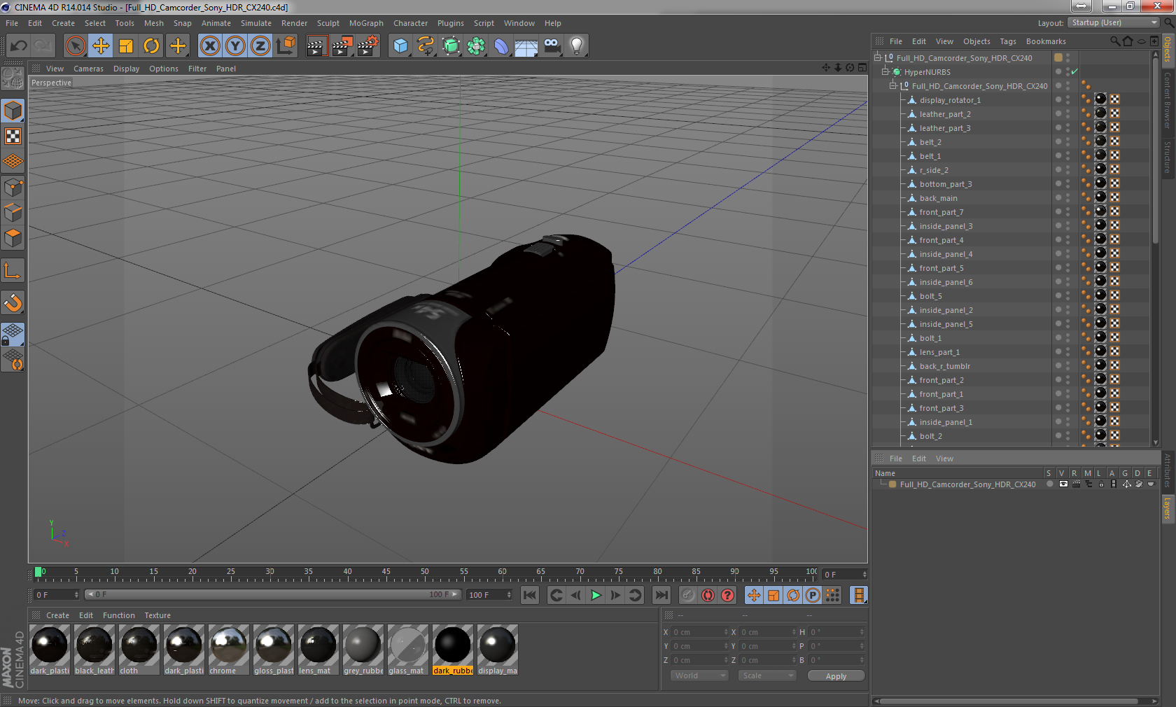This screenshot has height=707, width=1176.
Task: Toggle the Y axis lock
Action: (235, 46)
